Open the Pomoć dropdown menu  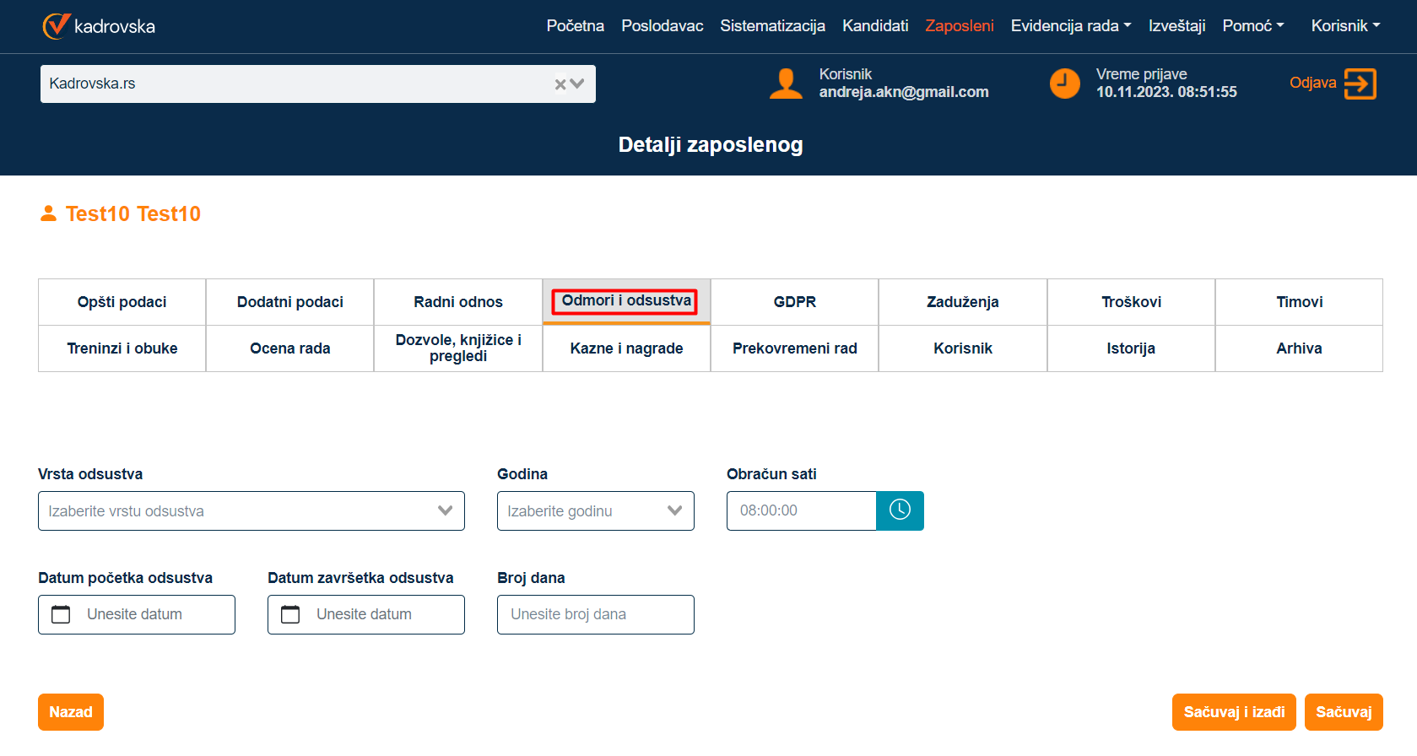tap(1252, 26)
